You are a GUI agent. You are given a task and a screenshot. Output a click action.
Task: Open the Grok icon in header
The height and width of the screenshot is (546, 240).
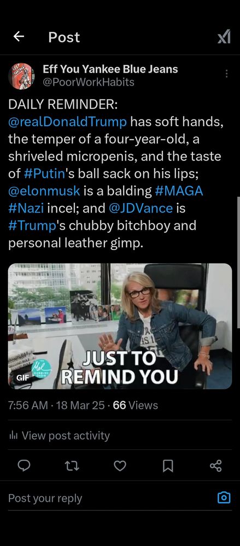224,37
